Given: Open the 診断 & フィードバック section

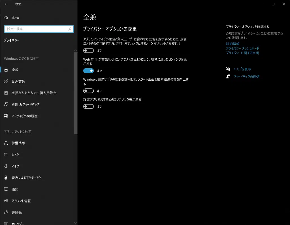Looking at the screenshot, I should pos(25,104).
